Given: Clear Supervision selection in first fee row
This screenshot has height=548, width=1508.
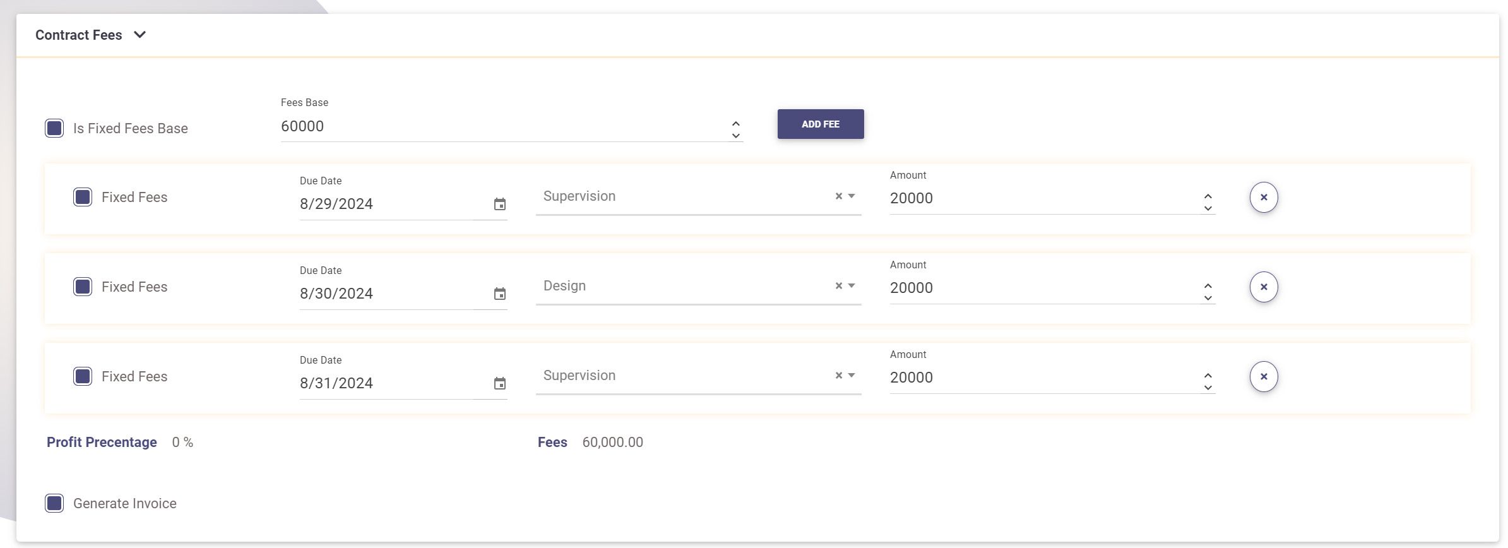Looking at the screenshot, I should pyautogui.click(x=838, y=196).
